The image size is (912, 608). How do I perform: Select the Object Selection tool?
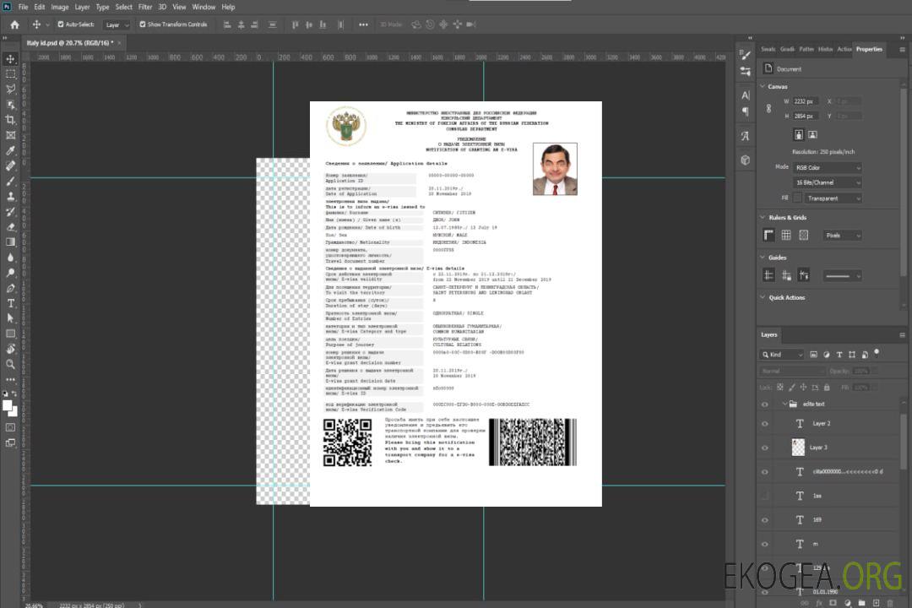(x=10, y=105)
